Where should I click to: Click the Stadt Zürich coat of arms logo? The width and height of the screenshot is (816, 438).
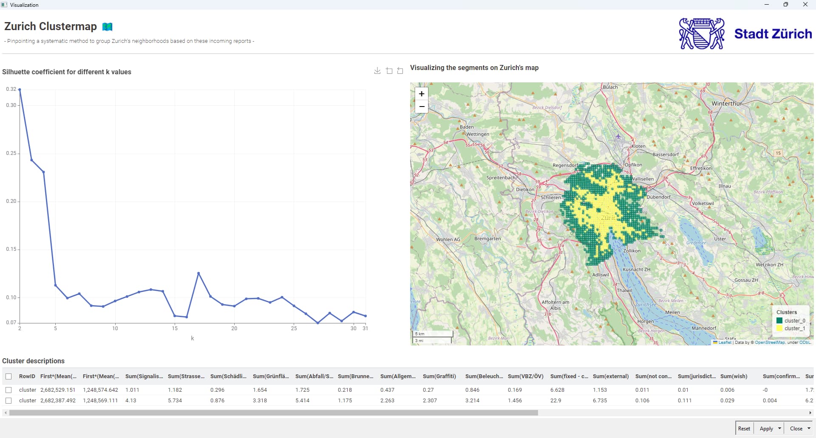pos(702,34)
